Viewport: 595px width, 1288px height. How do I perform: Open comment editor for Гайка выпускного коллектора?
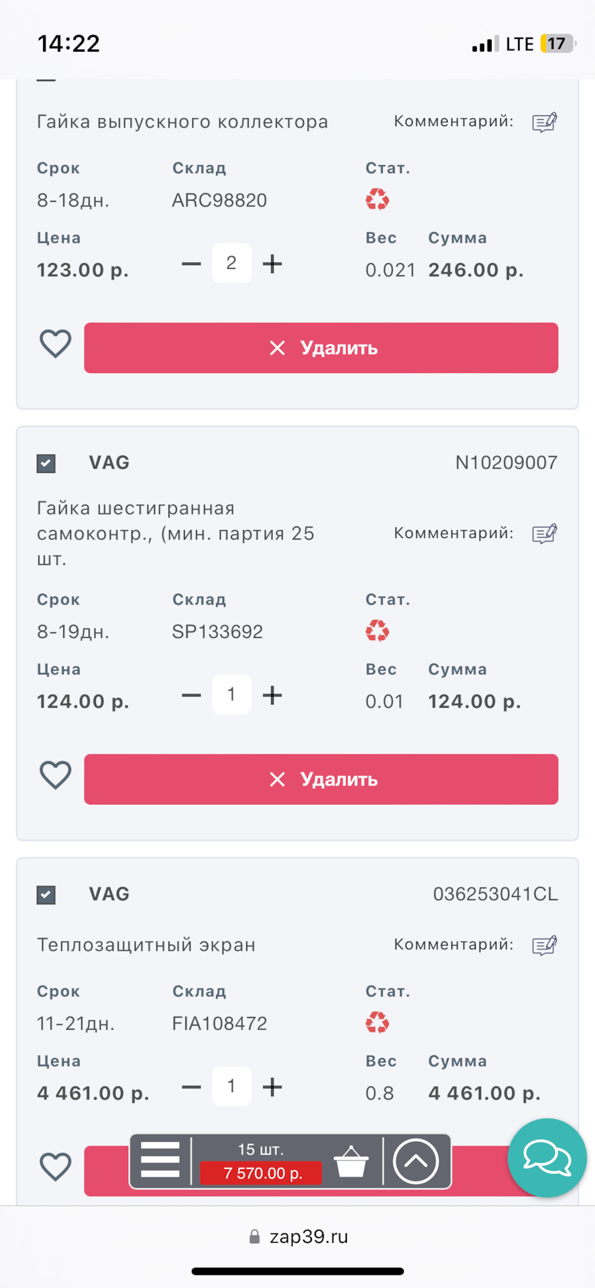(544, 122)
